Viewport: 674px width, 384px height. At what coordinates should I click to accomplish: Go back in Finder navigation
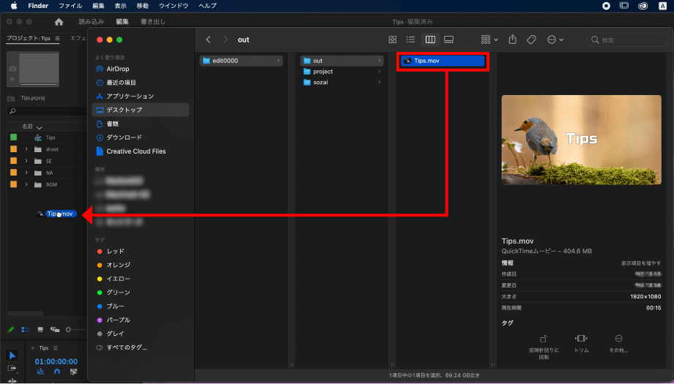pyautogui.click(x=208, y=39)
